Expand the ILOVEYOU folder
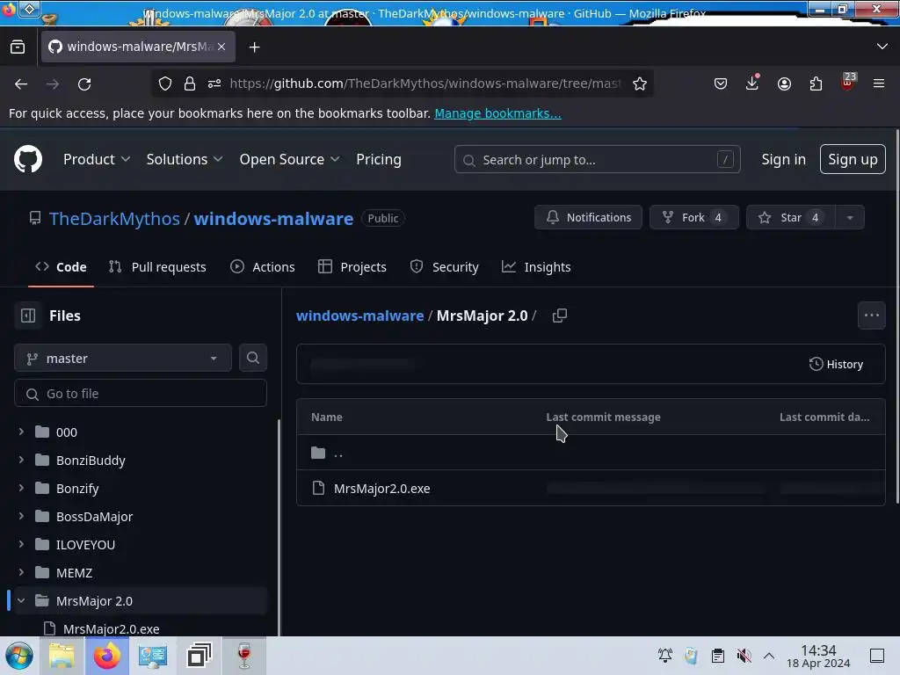Image resolution: width=900 pixels, height=675 pixels. [21, 544]
